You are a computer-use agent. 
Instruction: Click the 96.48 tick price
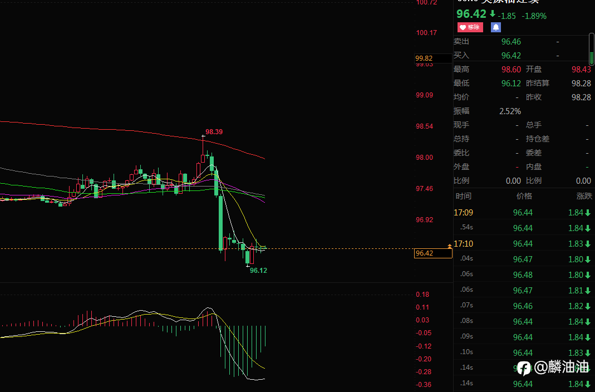click(523, 275)
